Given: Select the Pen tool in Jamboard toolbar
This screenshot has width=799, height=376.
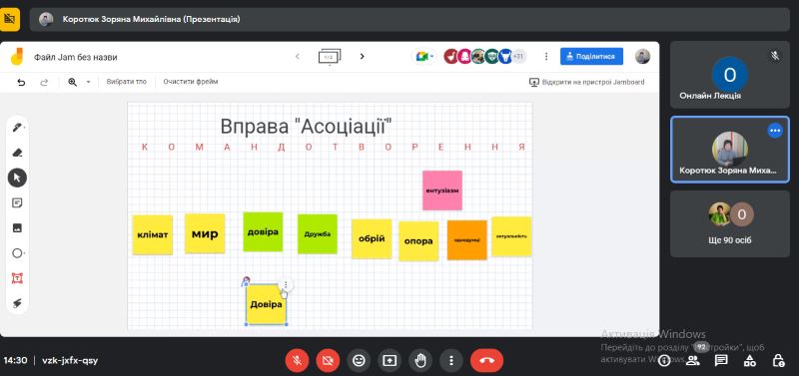Looking at the screenshot, I should pos(17,128).
